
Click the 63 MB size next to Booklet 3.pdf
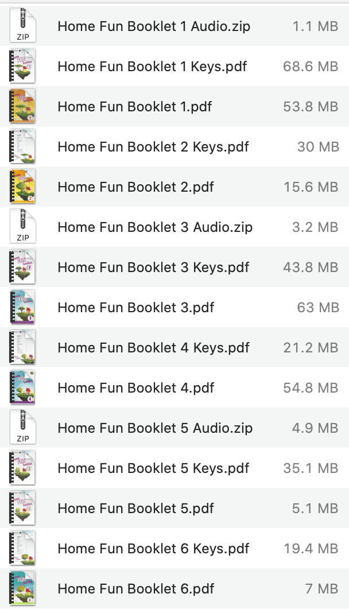click(x=317, y=307)
